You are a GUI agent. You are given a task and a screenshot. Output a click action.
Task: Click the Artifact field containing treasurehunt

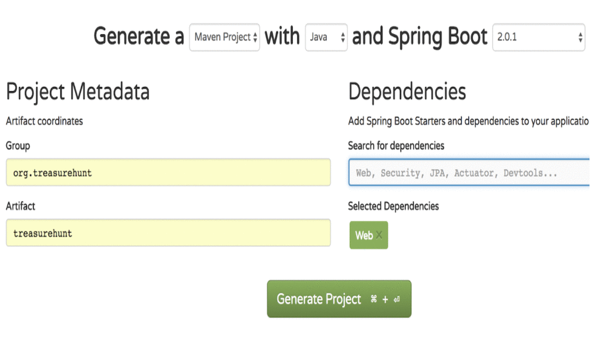[168, 233]
